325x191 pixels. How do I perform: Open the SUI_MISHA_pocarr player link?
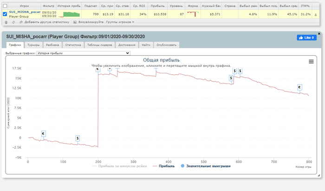pyautogui.click(x=25, y=12)
